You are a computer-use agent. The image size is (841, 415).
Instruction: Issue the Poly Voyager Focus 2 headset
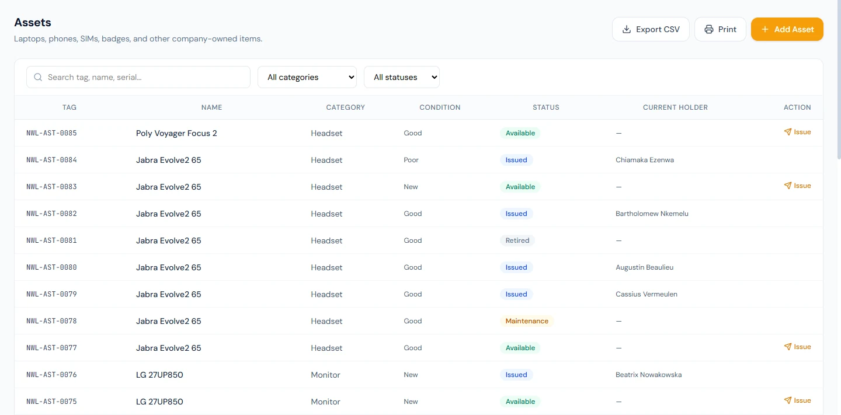coord(797,132)
